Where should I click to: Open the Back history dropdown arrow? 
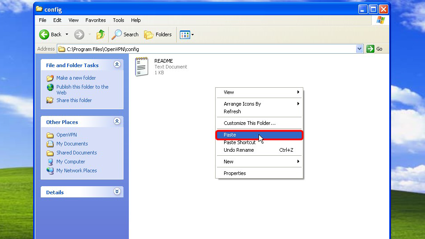(x=67, y=34)
